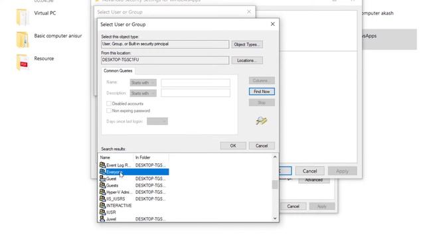Open the Description 'Starts with' dropdown
The height and width of the screenshot is (239, 425).
point(143,93)
